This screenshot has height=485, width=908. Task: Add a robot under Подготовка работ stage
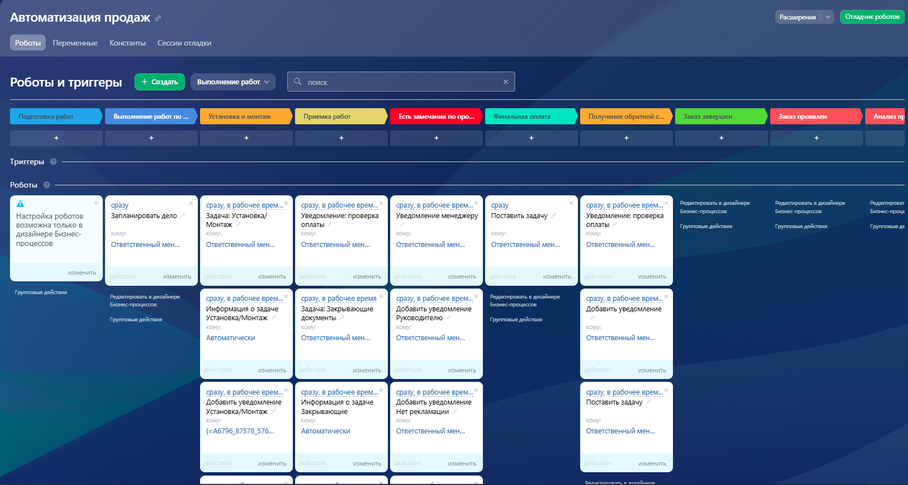tap(56, 138)
